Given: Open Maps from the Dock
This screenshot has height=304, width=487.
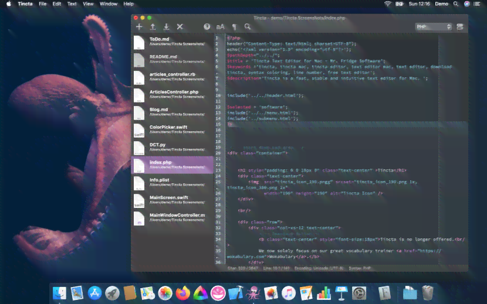Looking at the screenshot, I should coord(147,293).
